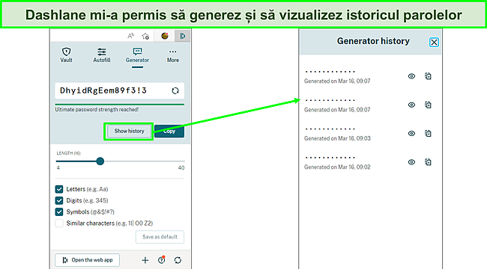Screen dimensions: 487x269
Task: Click the plus add icon
Action: coord(145,260)
